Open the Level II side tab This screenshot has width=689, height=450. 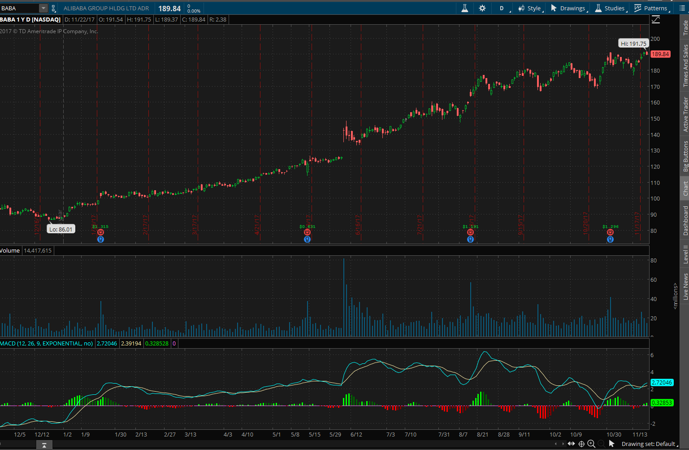click(x=685, y=254)
